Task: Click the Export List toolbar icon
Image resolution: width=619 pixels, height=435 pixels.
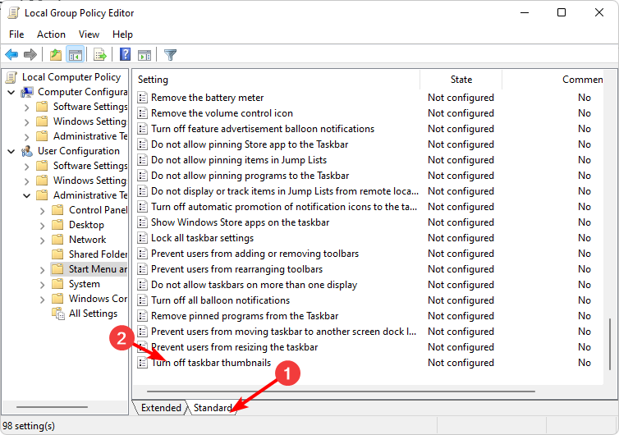Action: click(x=100, y=54)
